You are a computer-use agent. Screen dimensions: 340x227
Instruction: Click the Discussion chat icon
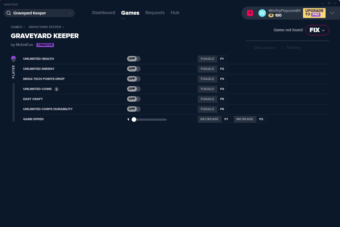pos(249,48)
